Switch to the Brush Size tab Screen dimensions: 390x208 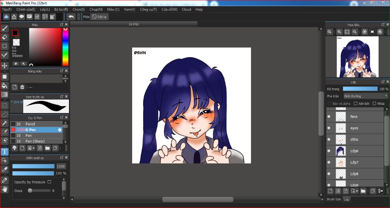coord(334,199)
